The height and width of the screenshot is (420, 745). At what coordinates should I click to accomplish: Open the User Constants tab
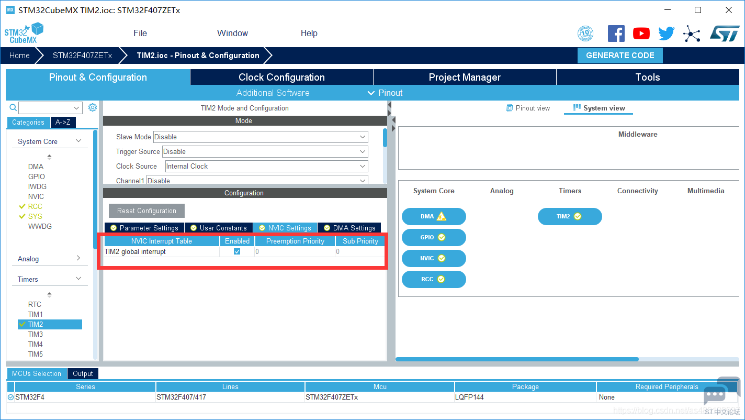pyautogui.click(x=219, y=228)
